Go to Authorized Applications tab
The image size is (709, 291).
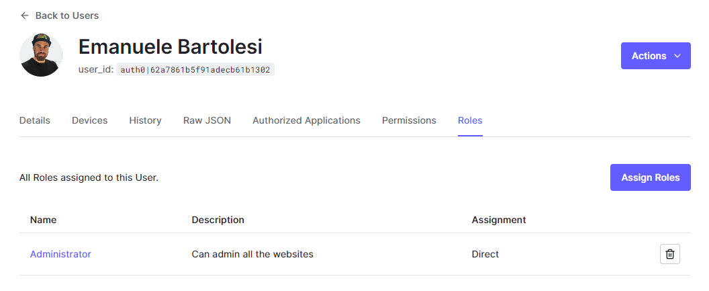(306, 120)
